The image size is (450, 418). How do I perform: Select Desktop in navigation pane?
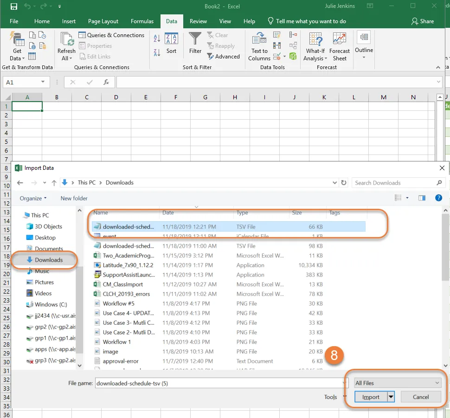tap(41, 238)
